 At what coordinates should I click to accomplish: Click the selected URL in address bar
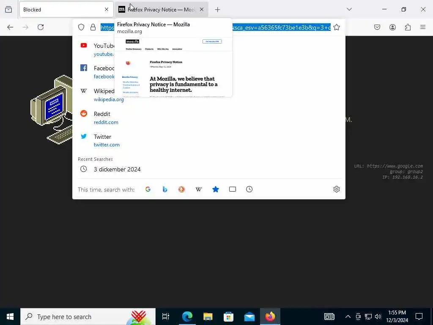pyautogui.click(x=215, y=28)
